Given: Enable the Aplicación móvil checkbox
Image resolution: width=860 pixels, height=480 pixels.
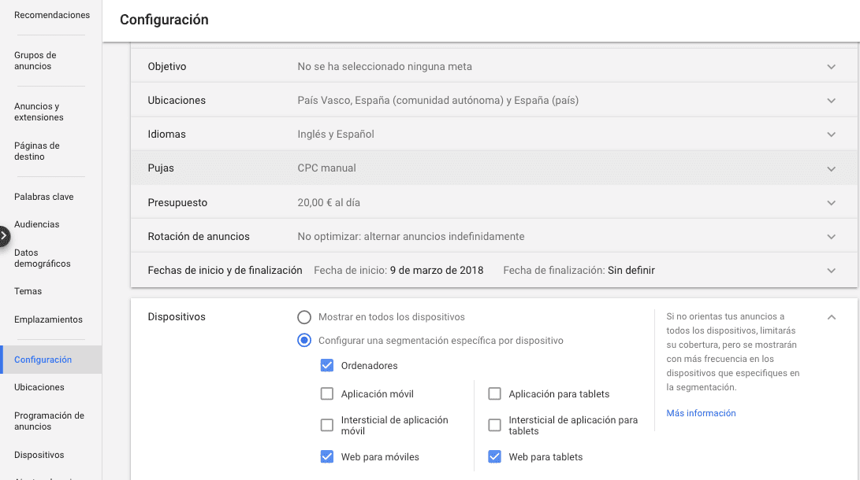Looking at the screenshot, I should (327, 393).
